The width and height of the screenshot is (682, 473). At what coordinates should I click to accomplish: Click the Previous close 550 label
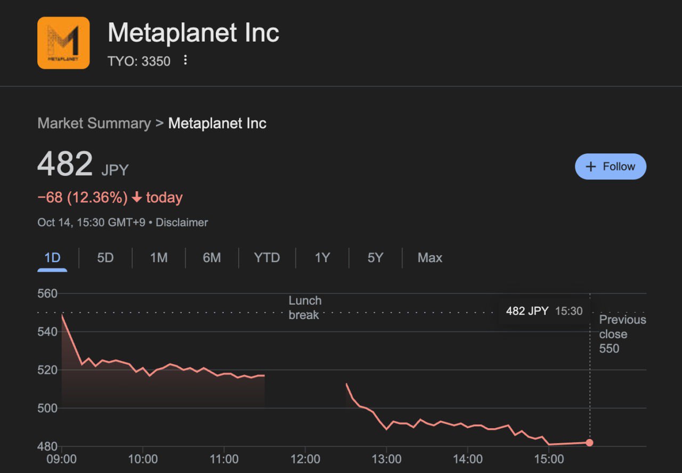click(622, 334)
